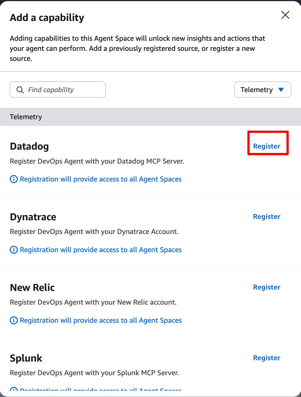Select the Telemetry section header
Screen dimensions: 301x397
click(x=26, y=117)
